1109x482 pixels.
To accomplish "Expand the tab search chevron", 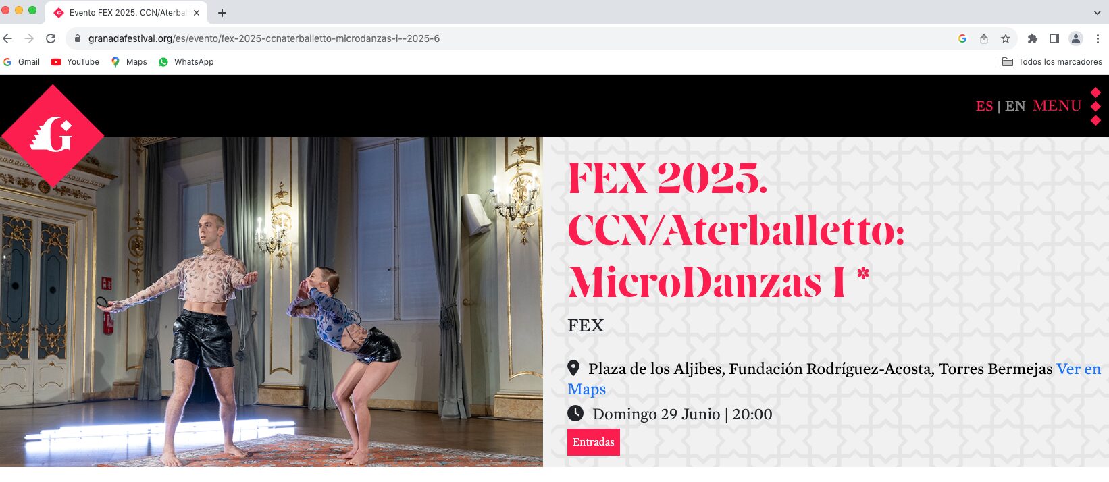I will [x=1097, y=12].
